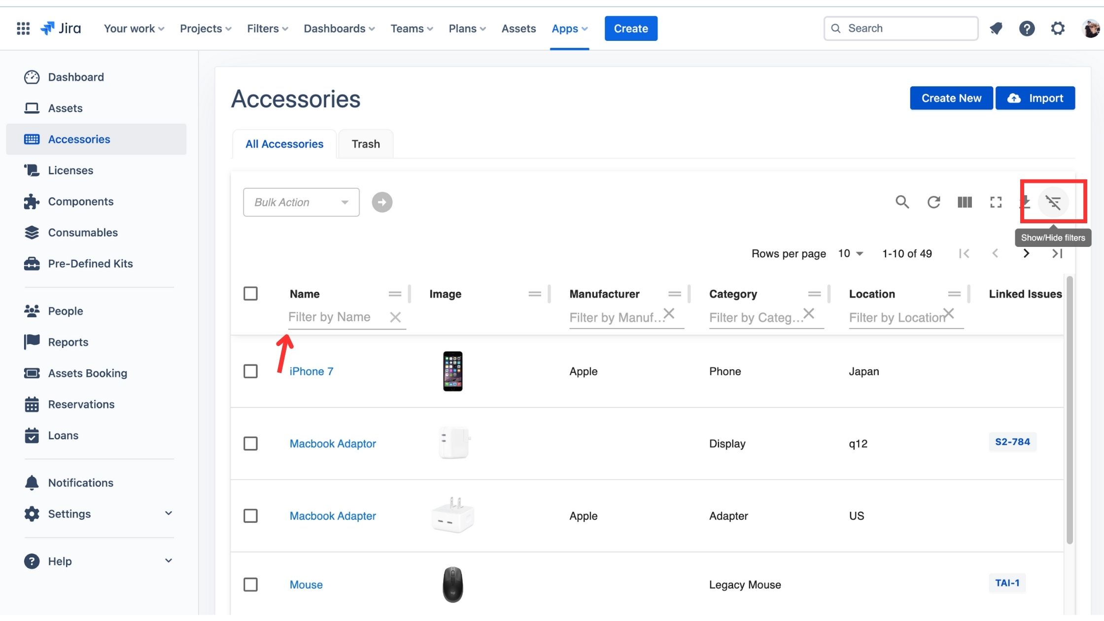
Task: Open the Bulk Action dropdown
Action: [301, 202]
